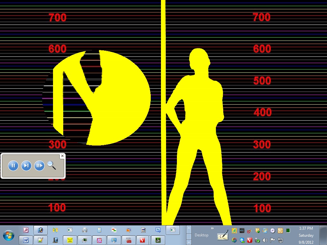The image size is (327, 245).
Task: Open the red toolbox taskbar icon
Action: pos(129,240)
